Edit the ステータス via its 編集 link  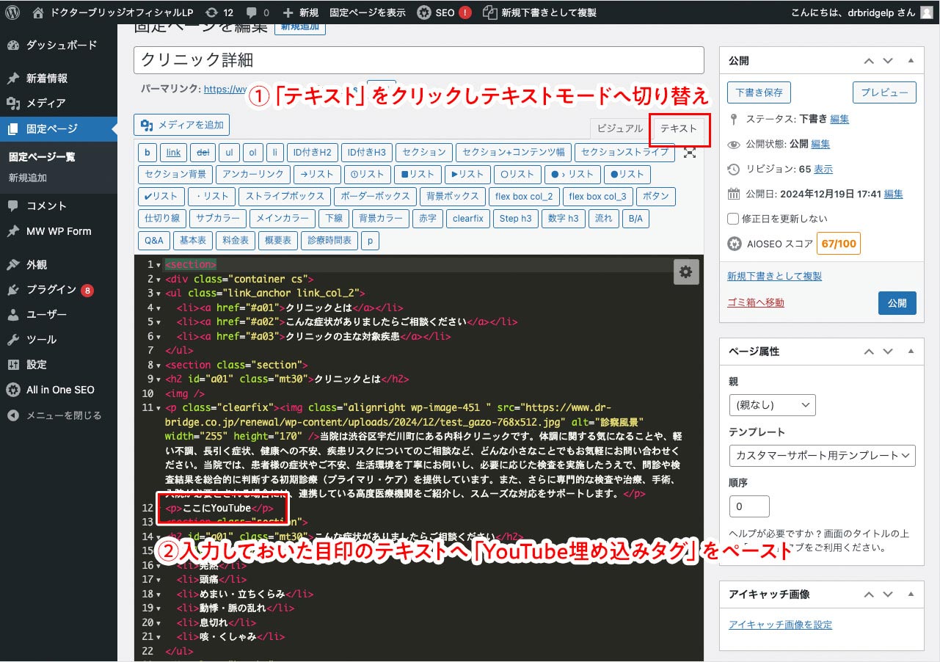click(x=839, y=119)
